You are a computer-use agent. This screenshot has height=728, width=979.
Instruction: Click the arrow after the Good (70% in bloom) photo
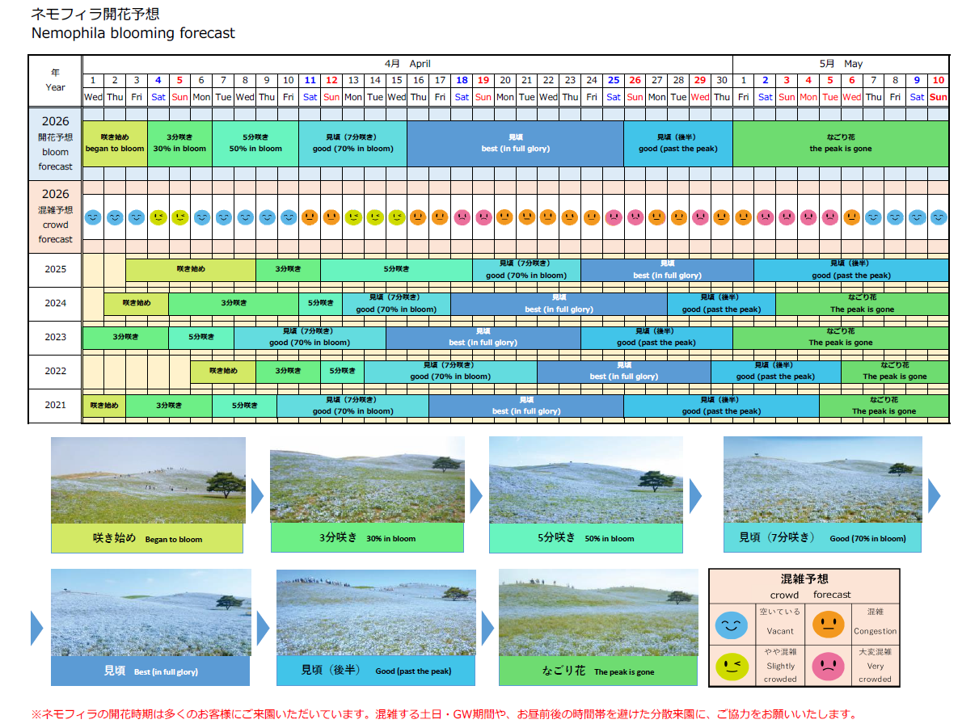pos(935,495)
